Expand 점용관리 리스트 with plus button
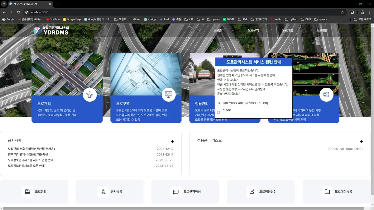Image resolution: width=374 pixels, height=210 pixels. coord(362,142)
